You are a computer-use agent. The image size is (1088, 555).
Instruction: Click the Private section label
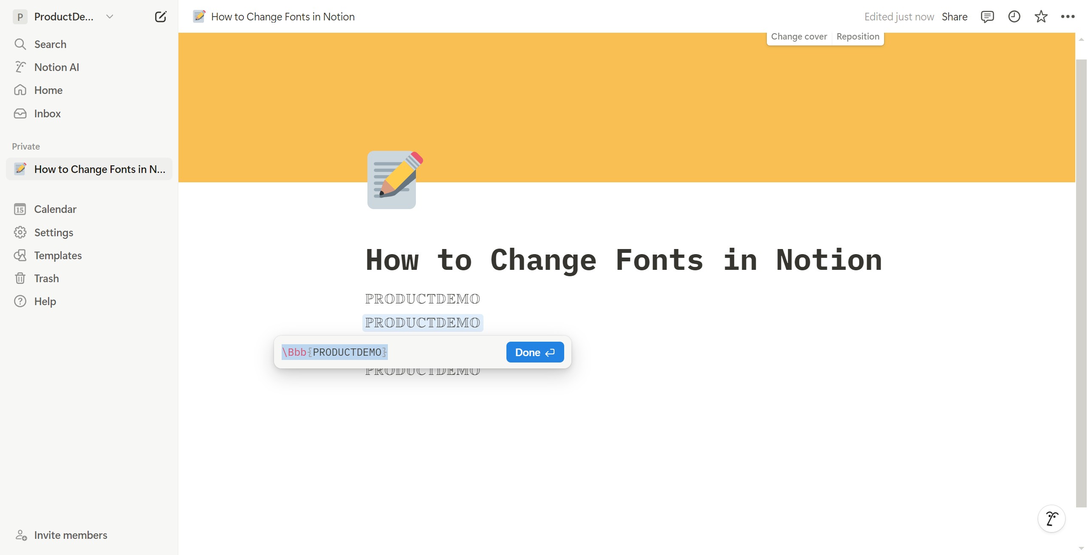pos(26,146)
